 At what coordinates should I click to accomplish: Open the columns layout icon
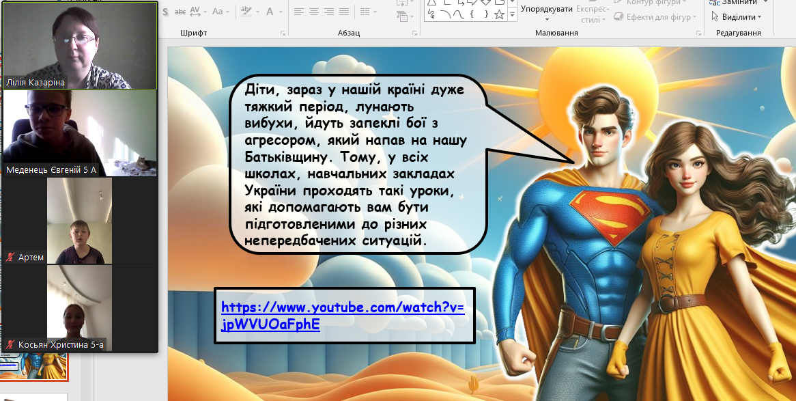tap(364, 11)
